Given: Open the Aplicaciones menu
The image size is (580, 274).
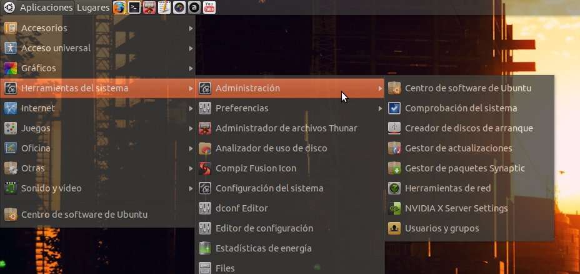Looking at the screenshot, I should click(x=46, y=8).
